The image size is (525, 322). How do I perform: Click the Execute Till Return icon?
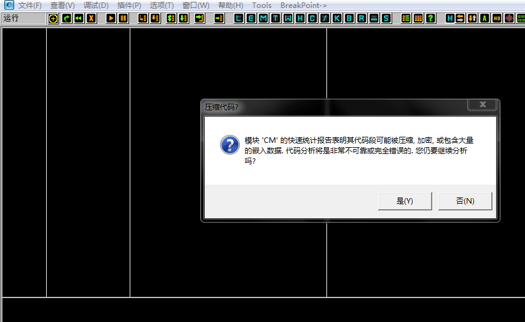coord(200,18)
